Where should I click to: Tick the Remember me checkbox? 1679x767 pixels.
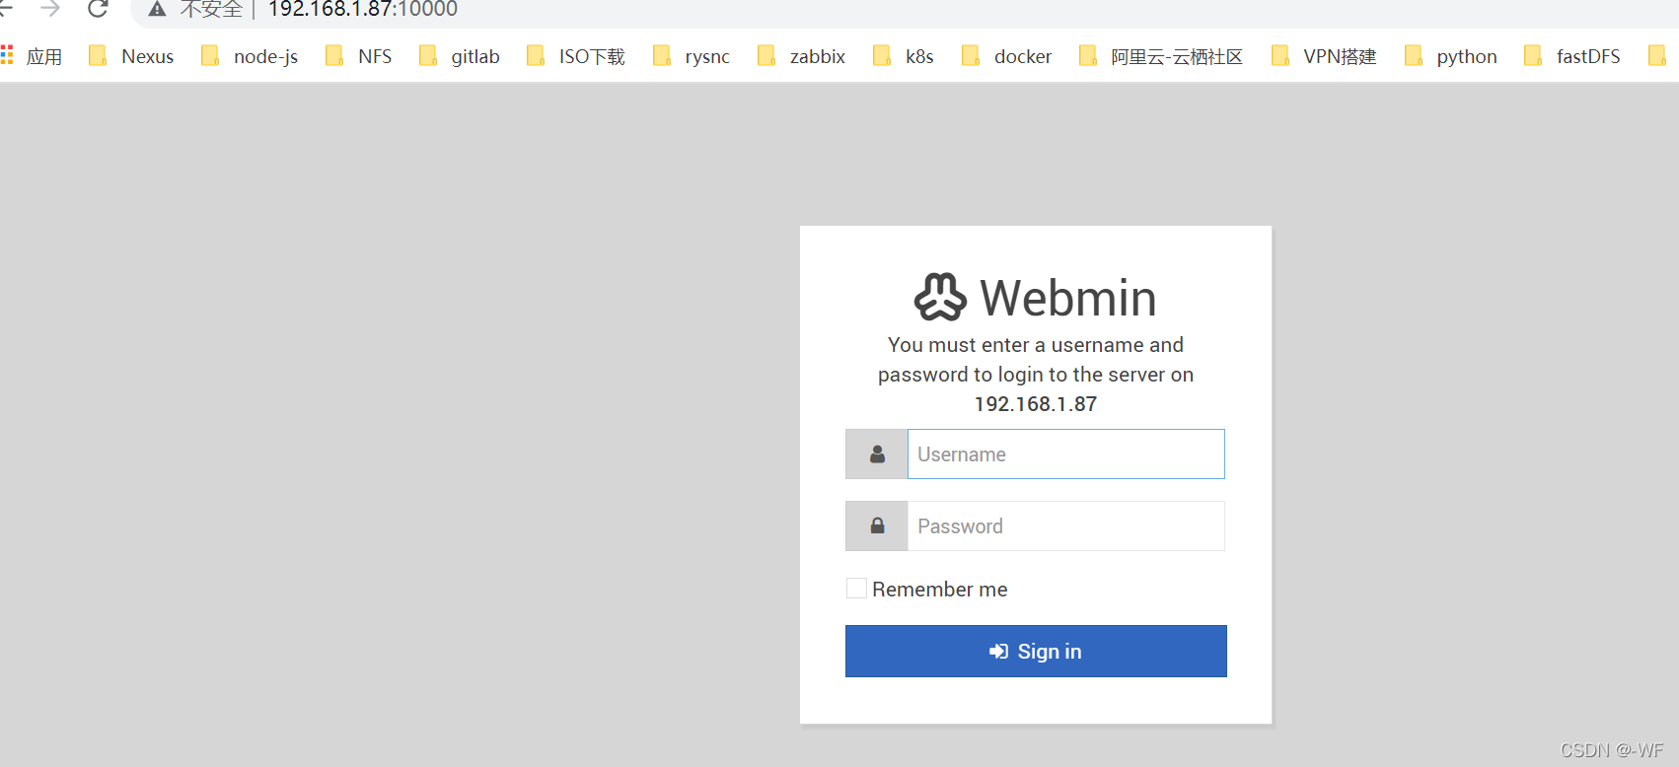pyautogui.click(x=856, y=589)
